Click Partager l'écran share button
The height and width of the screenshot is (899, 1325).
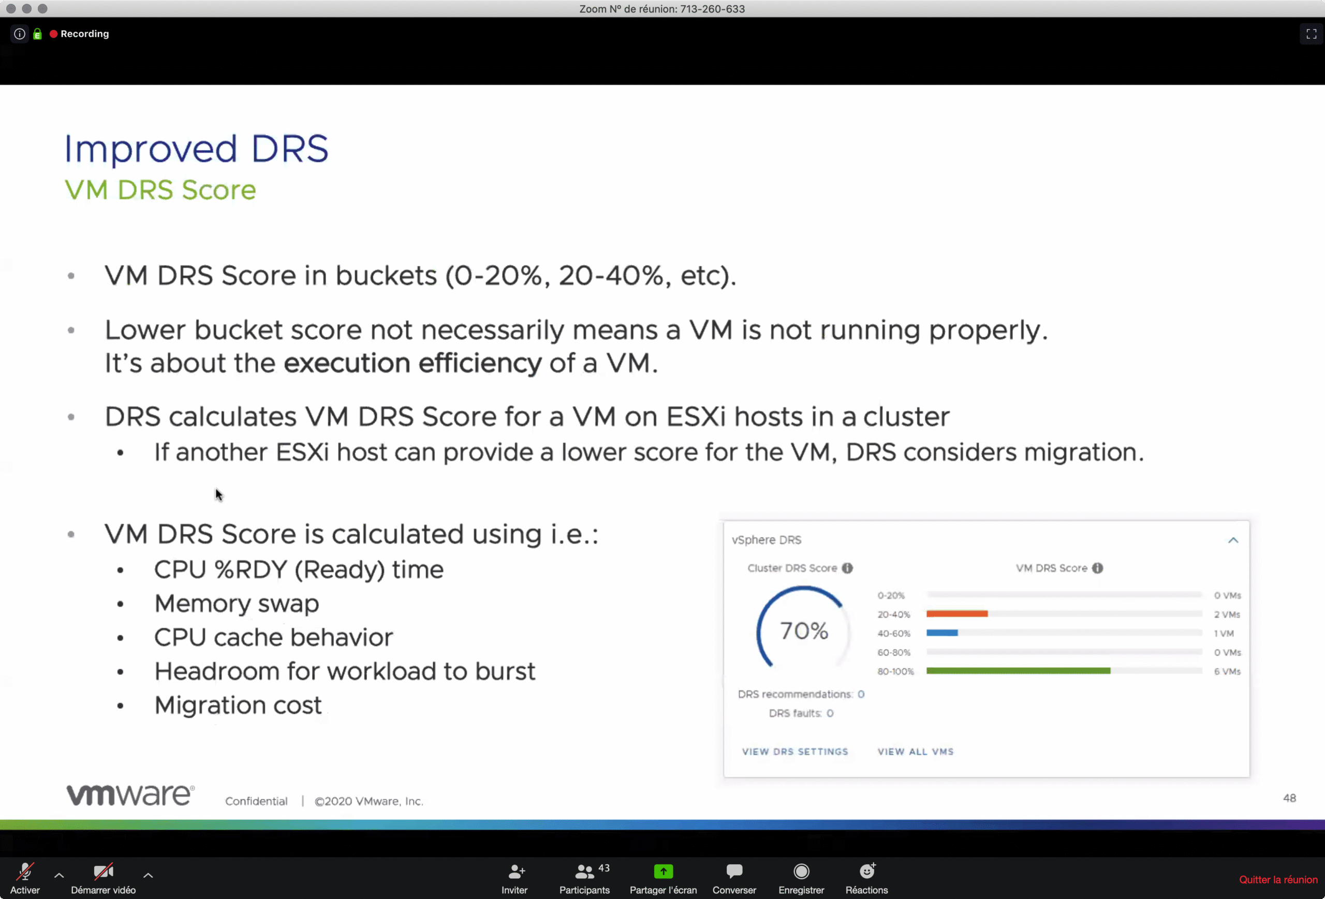[x=662, y=877]
